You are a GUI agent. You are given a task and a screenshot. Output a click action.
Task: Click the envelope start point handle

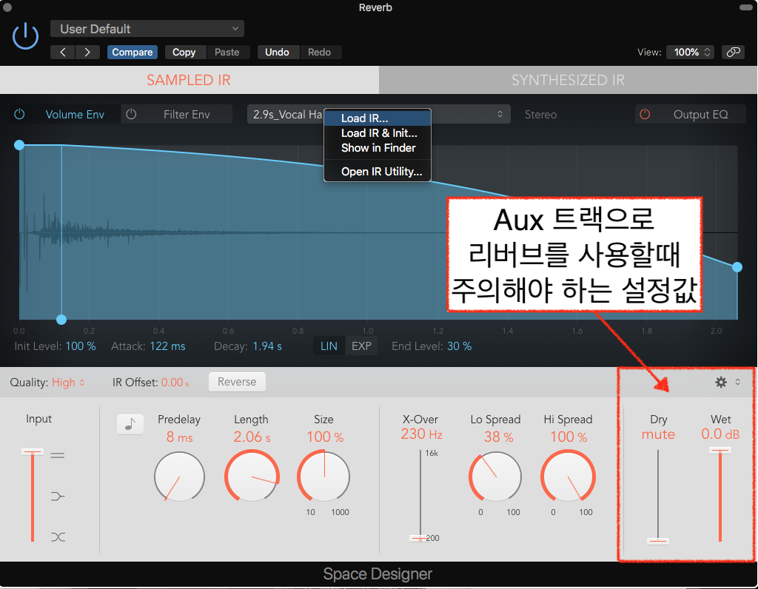pos(19,145)
